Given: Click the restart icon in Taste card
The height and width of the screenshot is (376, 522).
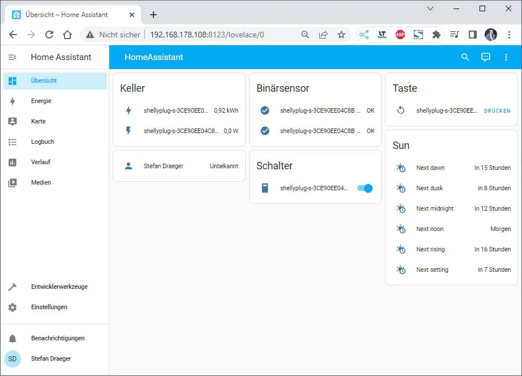Looking at the screenshot, I should pyautogui.click(x=401, y=110).
